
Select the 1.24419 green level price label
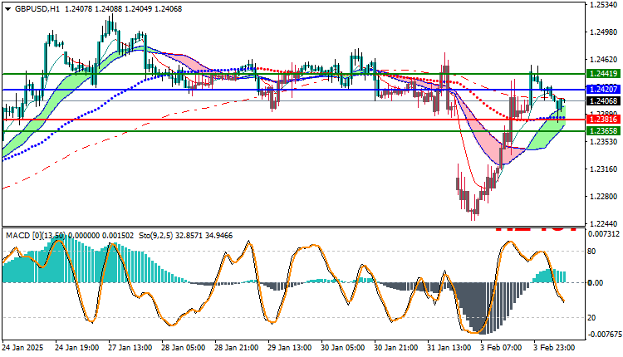pyautogui.click(x=604, y=73)
